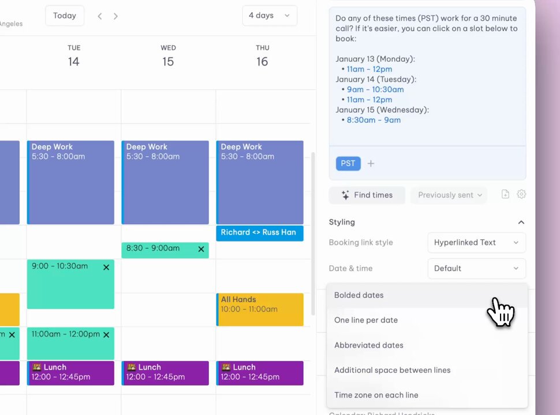560x415 pixels.
Task: Open Booking link style Hyperlinked Text dropdown
Action: pyautogui.click(x=477, y=243)
